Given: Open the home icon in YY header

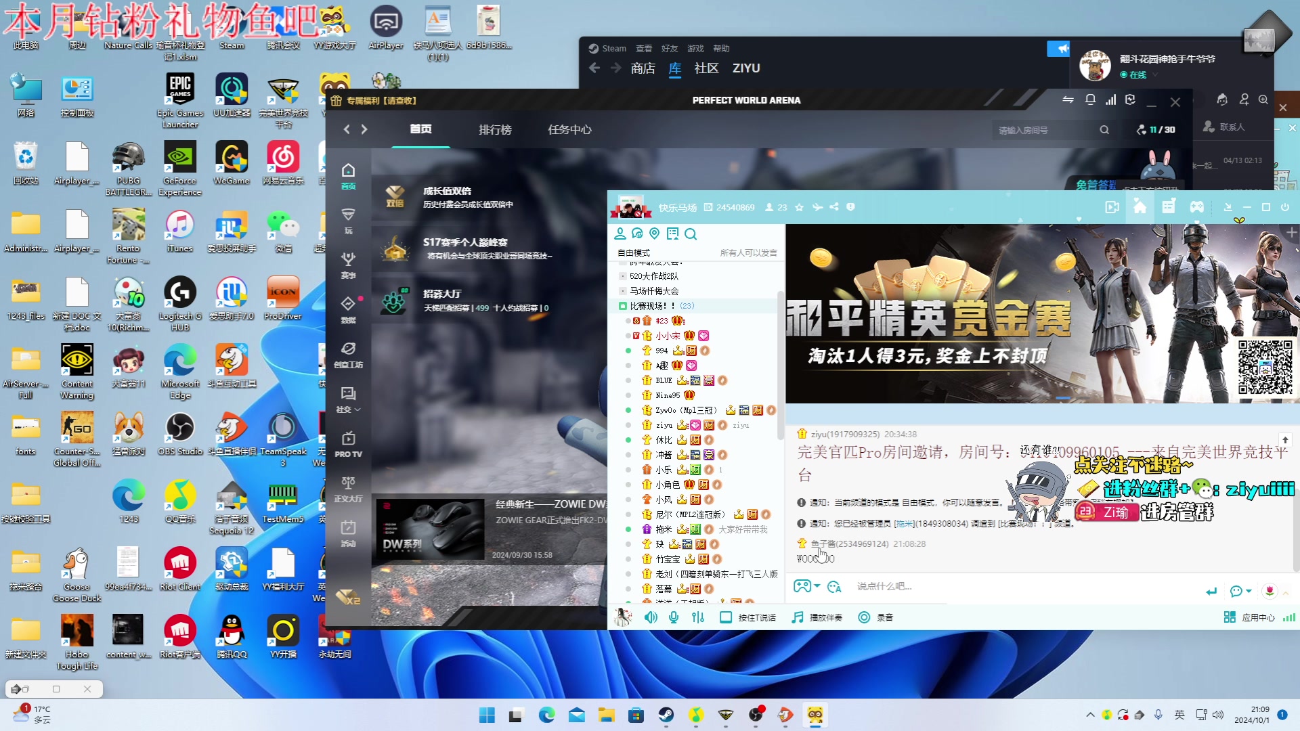Looking at the screenshot, I should (x=1140, y=207).
